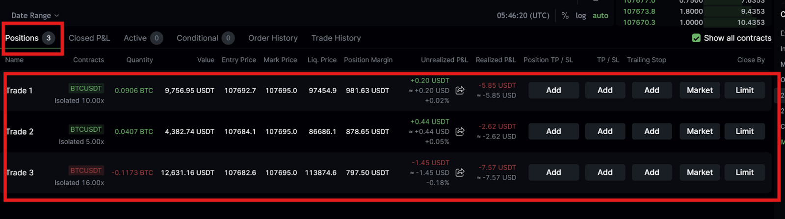This screenshot has width=785, height=219.
Task: Close Trade 1 with Market button
Action: [x=700, y=90]
